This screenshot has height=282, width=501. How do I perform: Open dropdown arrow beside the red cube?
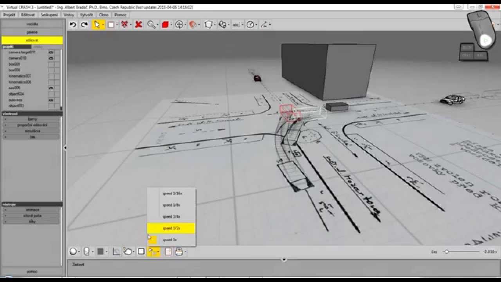(171, 25)
